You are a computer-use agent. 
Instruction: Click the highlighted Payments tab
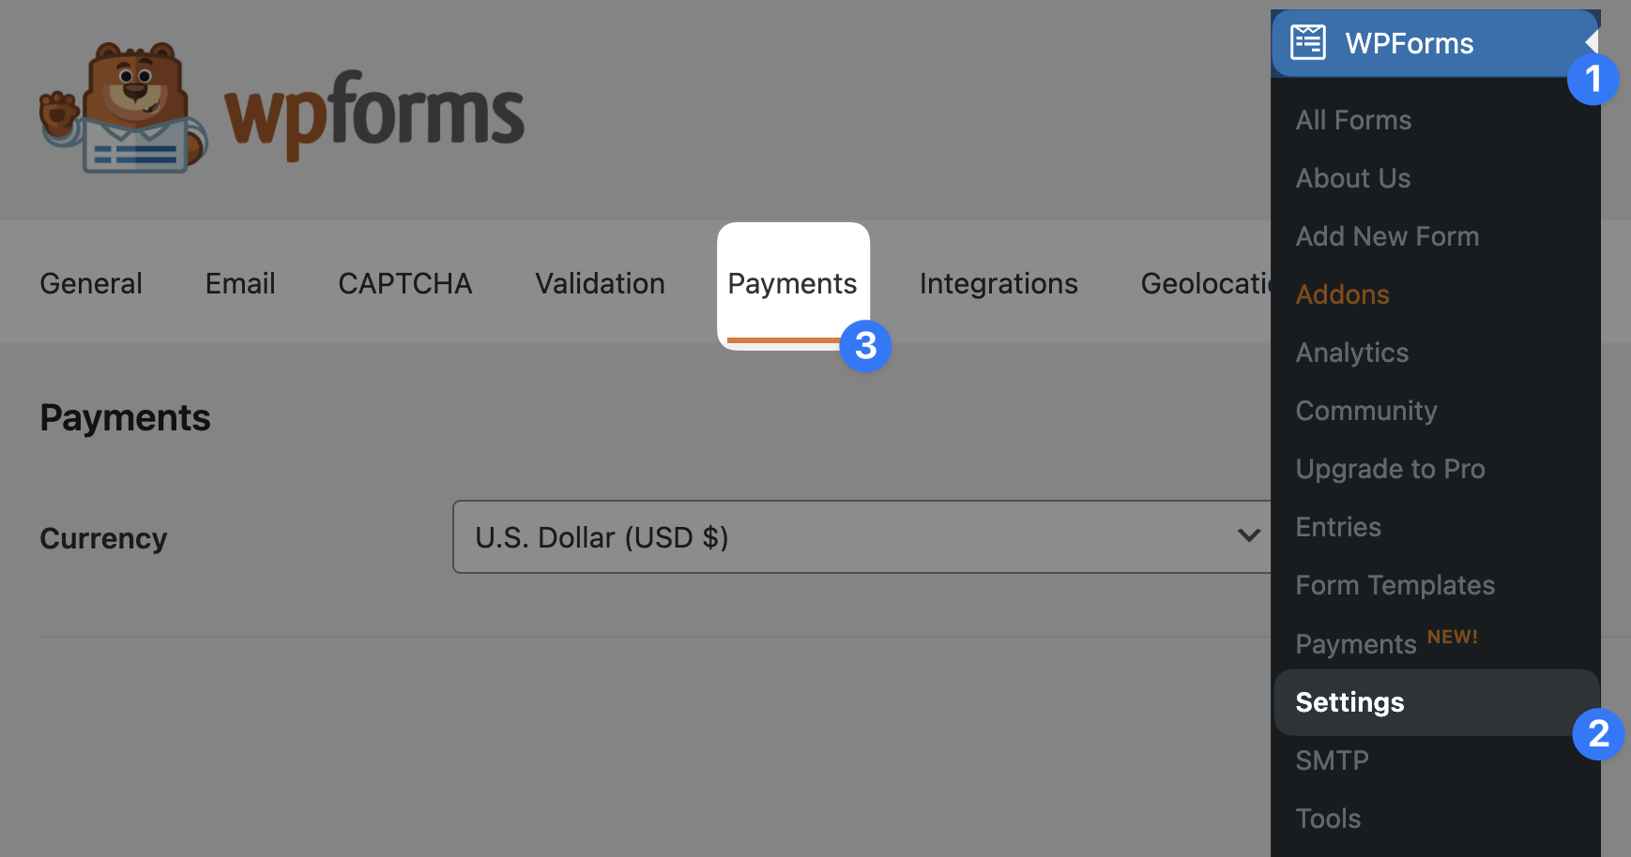[x=792, y=283]
